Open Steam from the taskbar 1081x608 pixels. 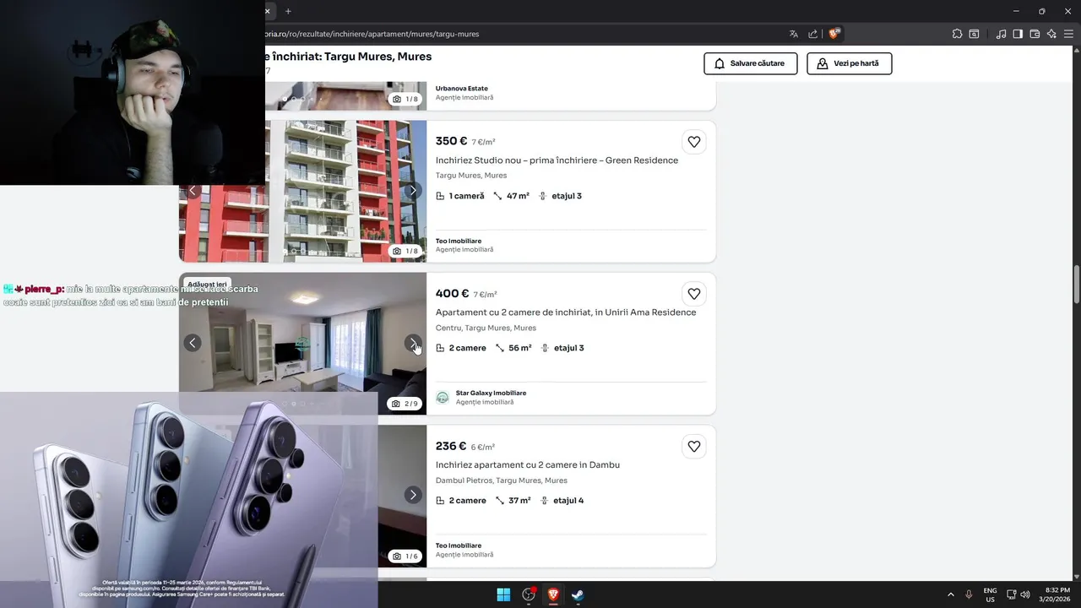(x=578, y=594)
